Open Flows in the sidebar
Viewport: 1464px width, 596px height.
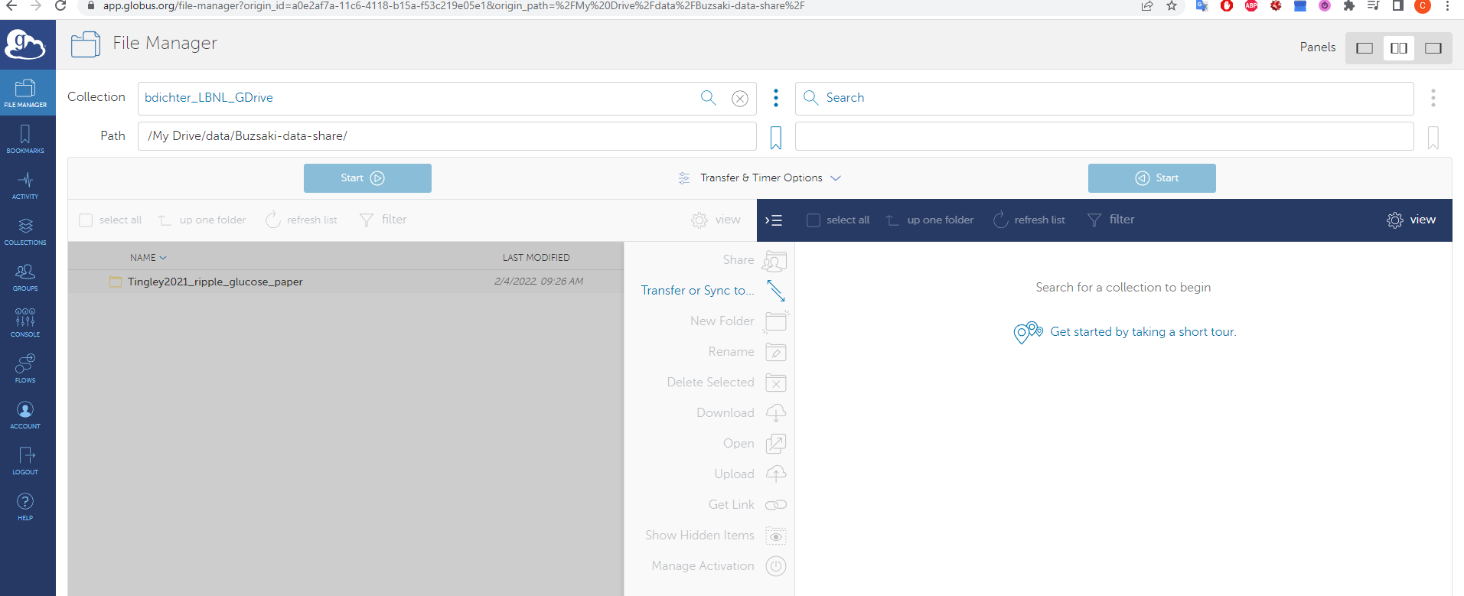coord(25,369)
